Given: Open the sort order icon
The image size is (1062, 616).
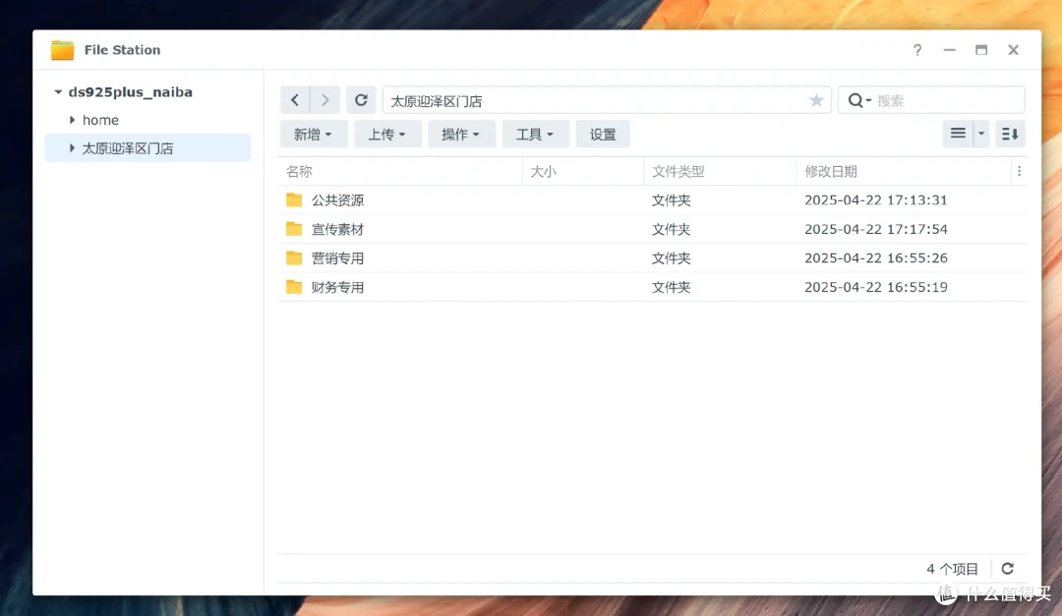Looking at the screenshot, I should pyautogui.click(x=1010, y=134).
